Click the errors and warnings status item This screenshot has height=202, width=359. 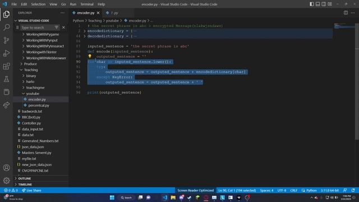coord(11,190)
